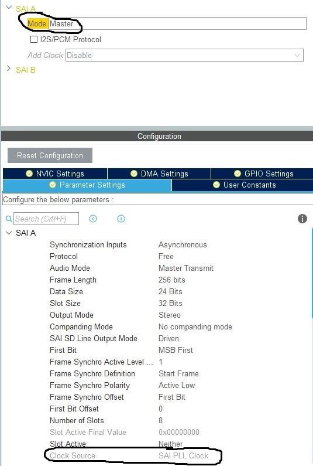The width and height of the screenshot is (313, 466).
Task: Click the Frame Length parameter label
Action: click(73, 280)
